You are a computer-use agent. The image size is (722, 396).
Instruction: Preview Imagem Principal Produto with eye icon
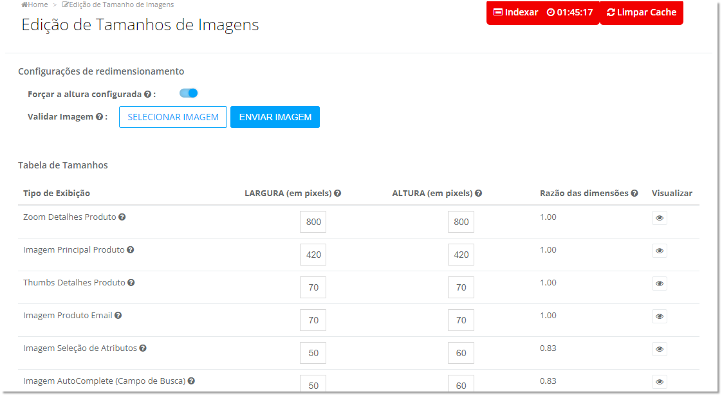pyautogui.click(x=660, y=251)
